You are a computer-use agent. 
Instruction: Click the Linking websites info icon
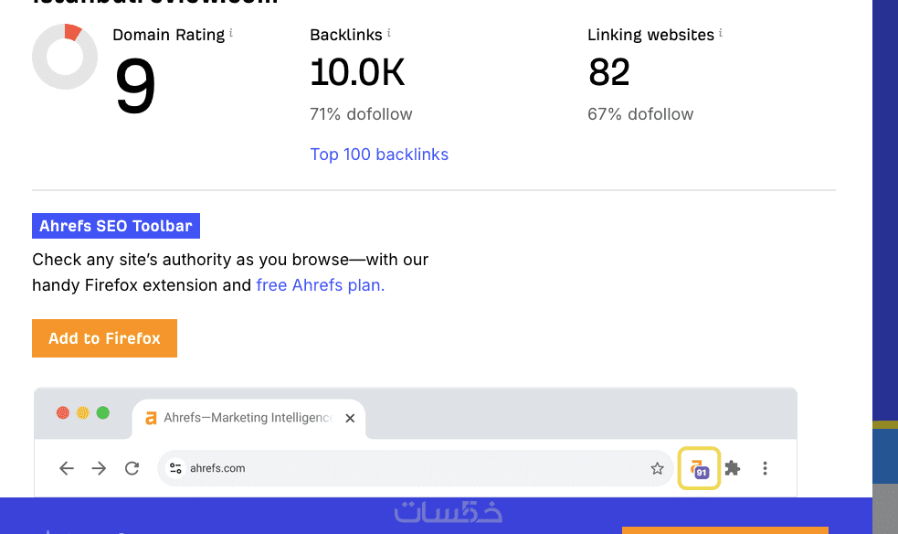[721, 33]
